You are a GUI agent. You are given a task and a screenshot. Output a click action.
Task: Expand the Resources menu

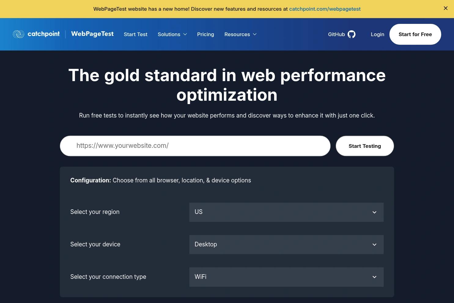tap(240, 34)
